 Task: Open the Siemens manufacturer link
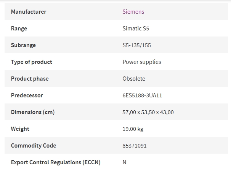[133, 12]
